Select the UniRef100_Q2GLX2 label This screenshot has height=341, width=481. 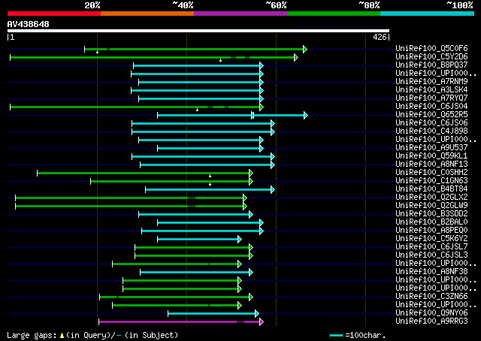tap(431, 198)
